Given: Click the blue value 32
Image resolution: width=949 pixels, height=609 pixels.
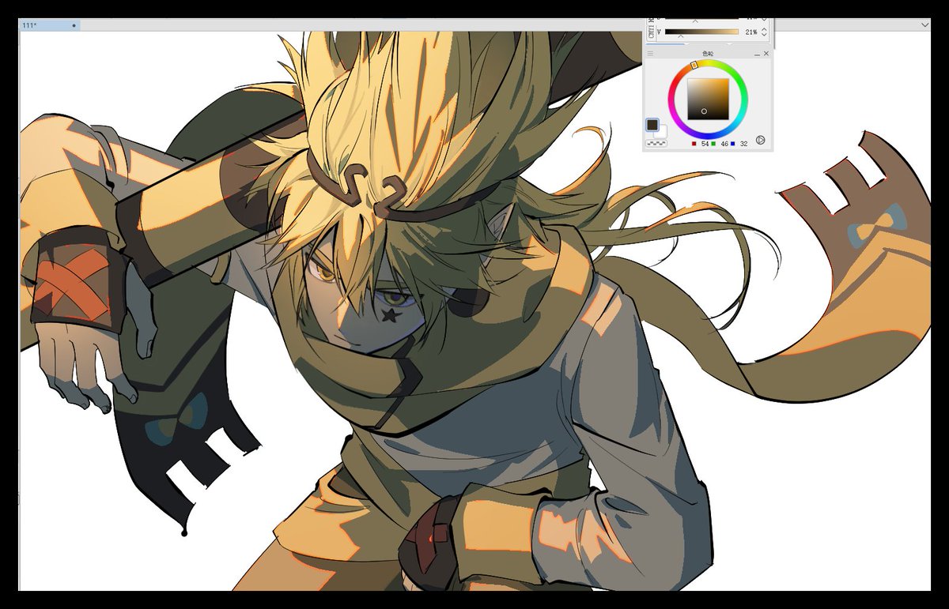Looking at the screenshot, I should tap(743, 144).
